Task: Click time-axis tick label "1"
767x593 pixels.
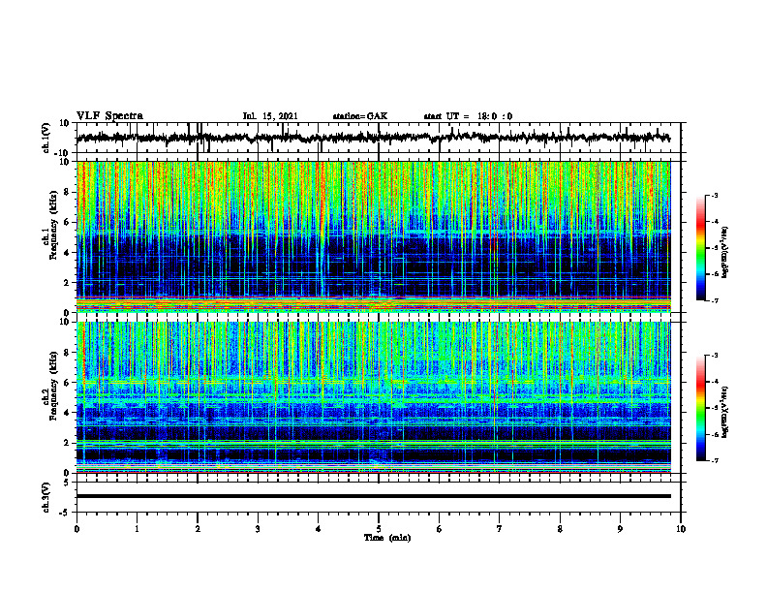Action: pos(137,529)
